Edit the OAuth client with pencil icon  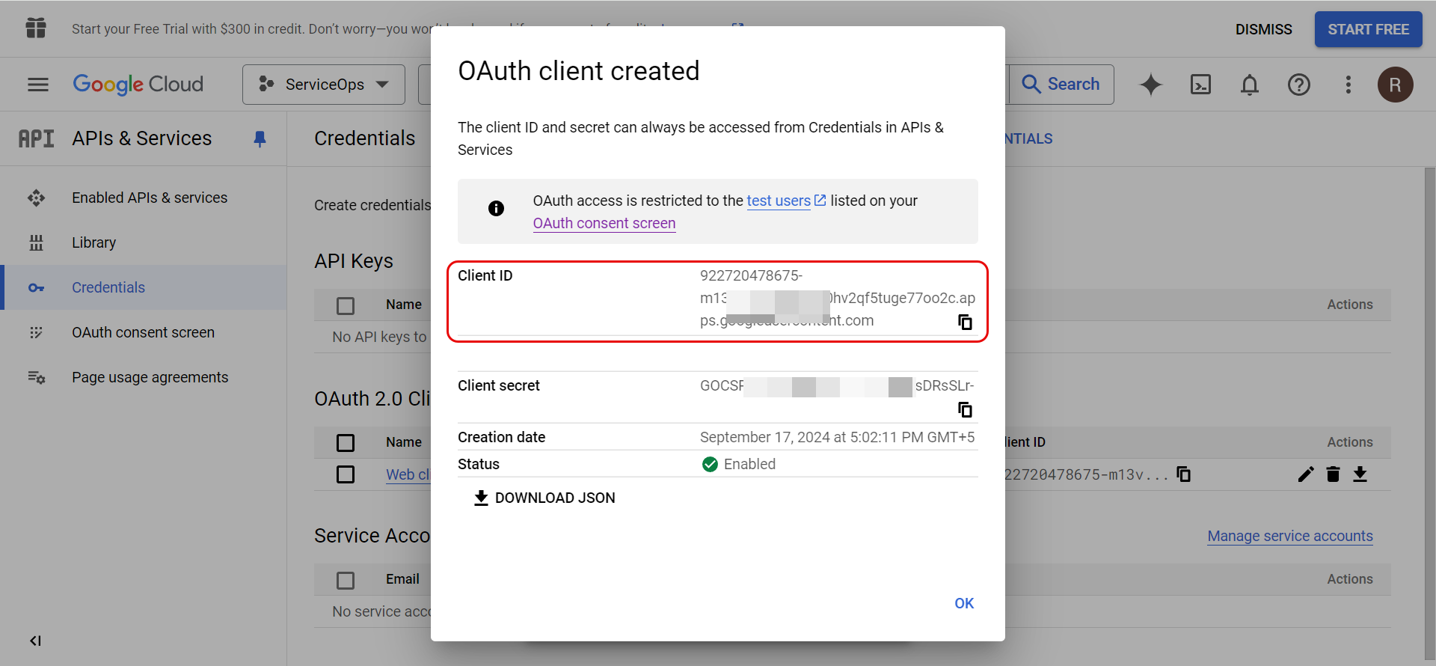coord(1306,474)
